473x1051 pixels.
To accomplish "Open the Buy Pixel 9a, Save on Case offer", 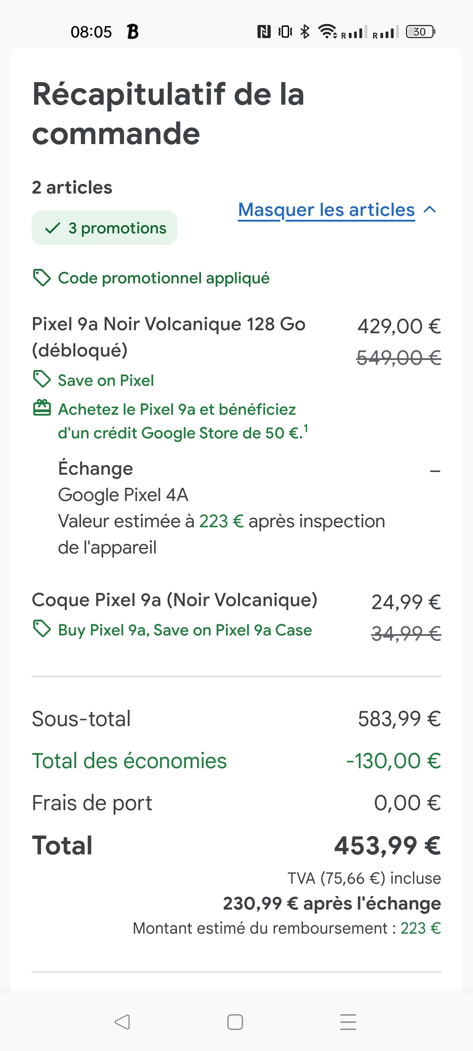I will [x=185, y=630].
